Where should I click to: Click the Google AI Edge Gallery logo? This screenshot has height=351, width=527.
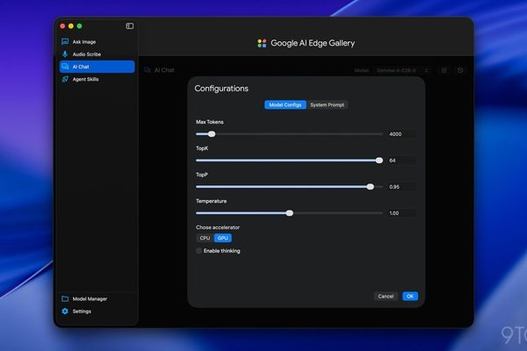(262, 43)
